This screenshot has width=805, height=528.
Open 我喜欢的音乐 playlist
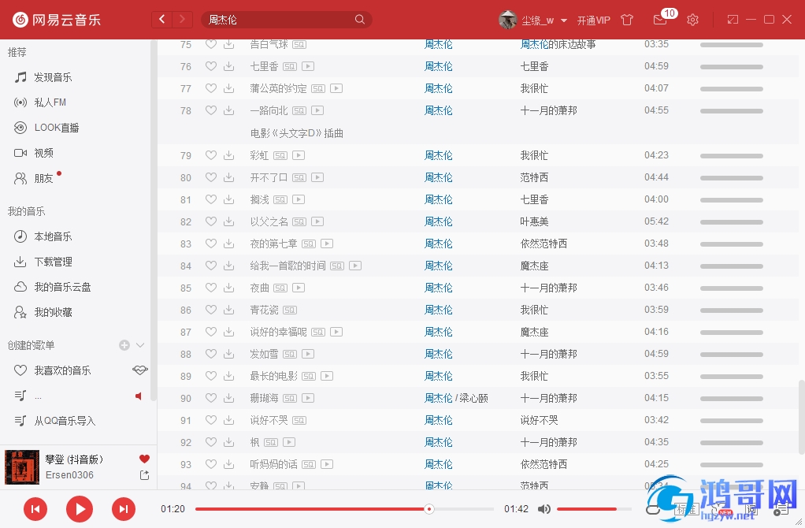click(62, 370)
